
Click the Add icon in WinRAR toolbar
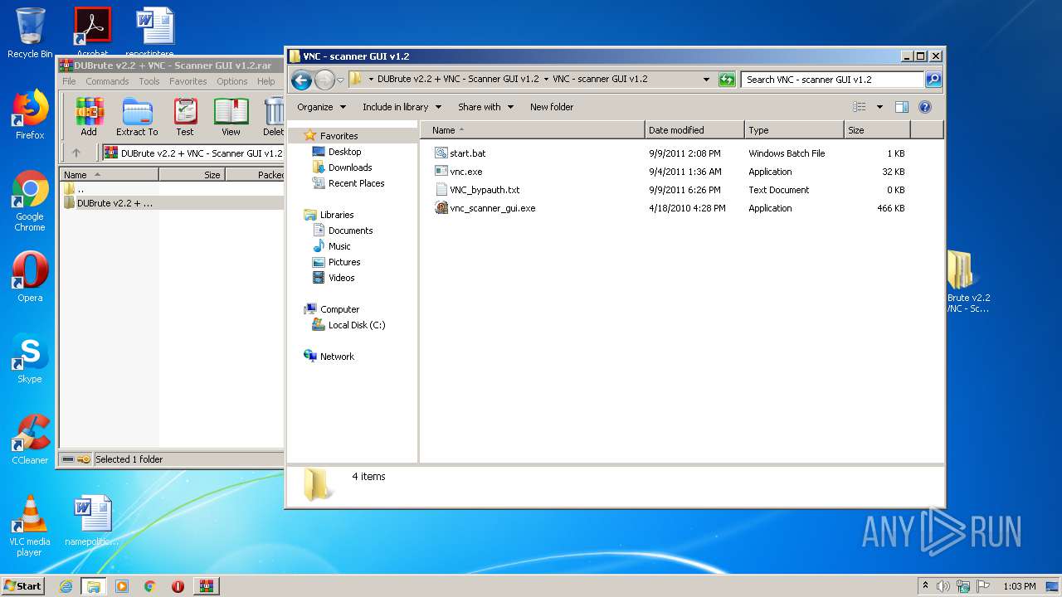tap(89, 116)
